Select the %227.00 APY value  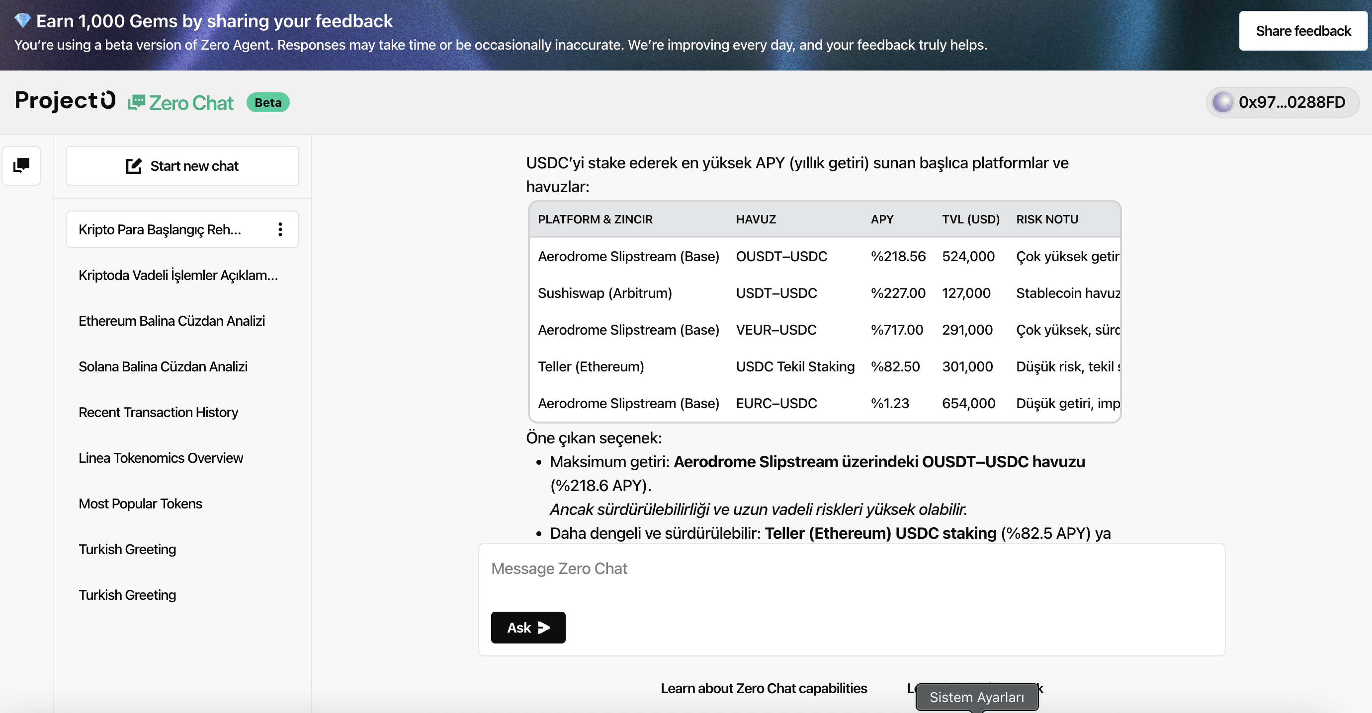pyautogui.click(x=898, y=293)
